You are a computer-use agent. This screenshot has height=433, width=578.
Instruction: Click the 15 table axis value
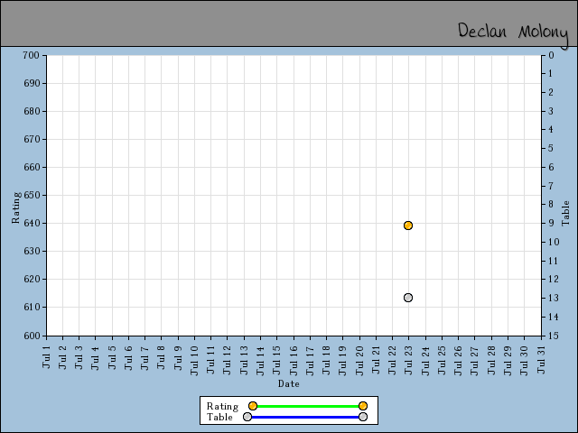point(554,336)
